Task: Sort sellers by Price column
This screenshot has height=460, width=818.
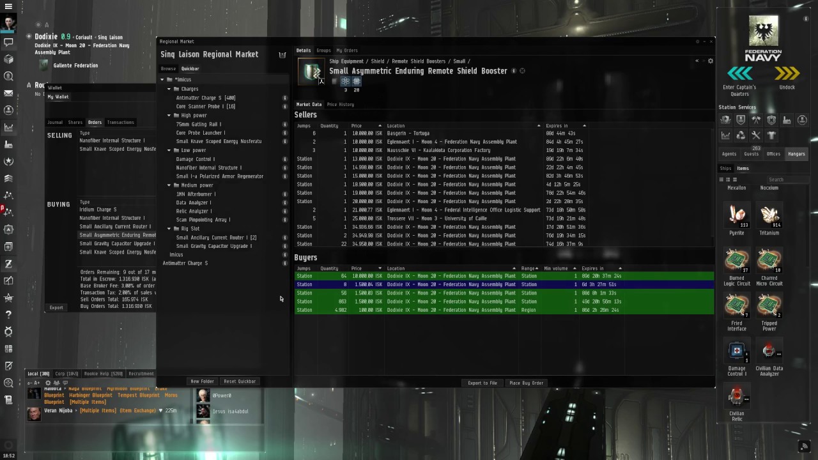Action: [366, 126]
